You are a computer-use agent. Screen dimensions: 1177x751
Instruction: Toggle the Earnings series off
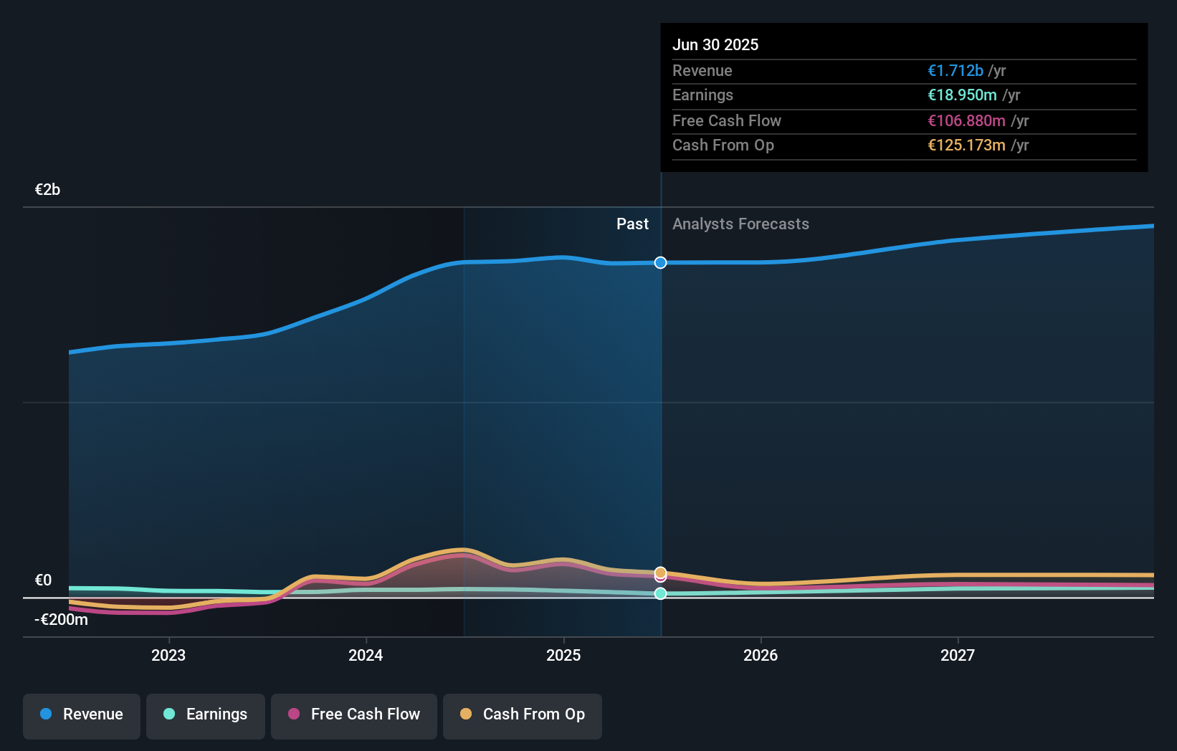point(205,716)
